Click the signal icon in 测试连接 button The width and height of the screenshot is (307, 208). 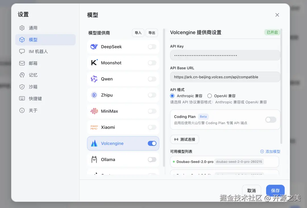pos(176,139)
